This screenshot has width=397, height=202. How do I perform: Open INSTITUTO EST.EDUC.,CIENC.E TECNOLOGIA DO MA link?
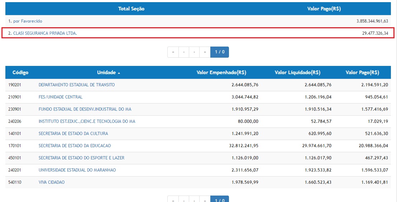pyautogui.click(x=87, y=121)
